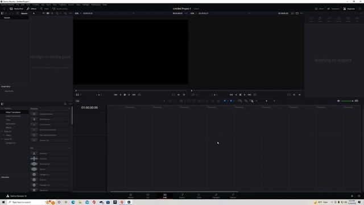Select the Trim Edit Mode tool
364x205 pixels.
pyautogui.click(x=170, y=101)
